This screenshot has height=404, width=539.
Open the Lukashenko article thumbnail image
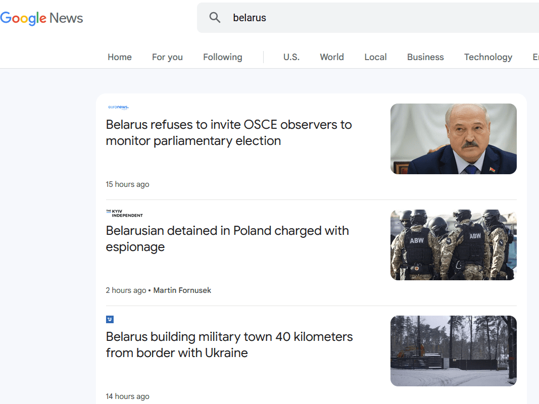pos(454,139)
